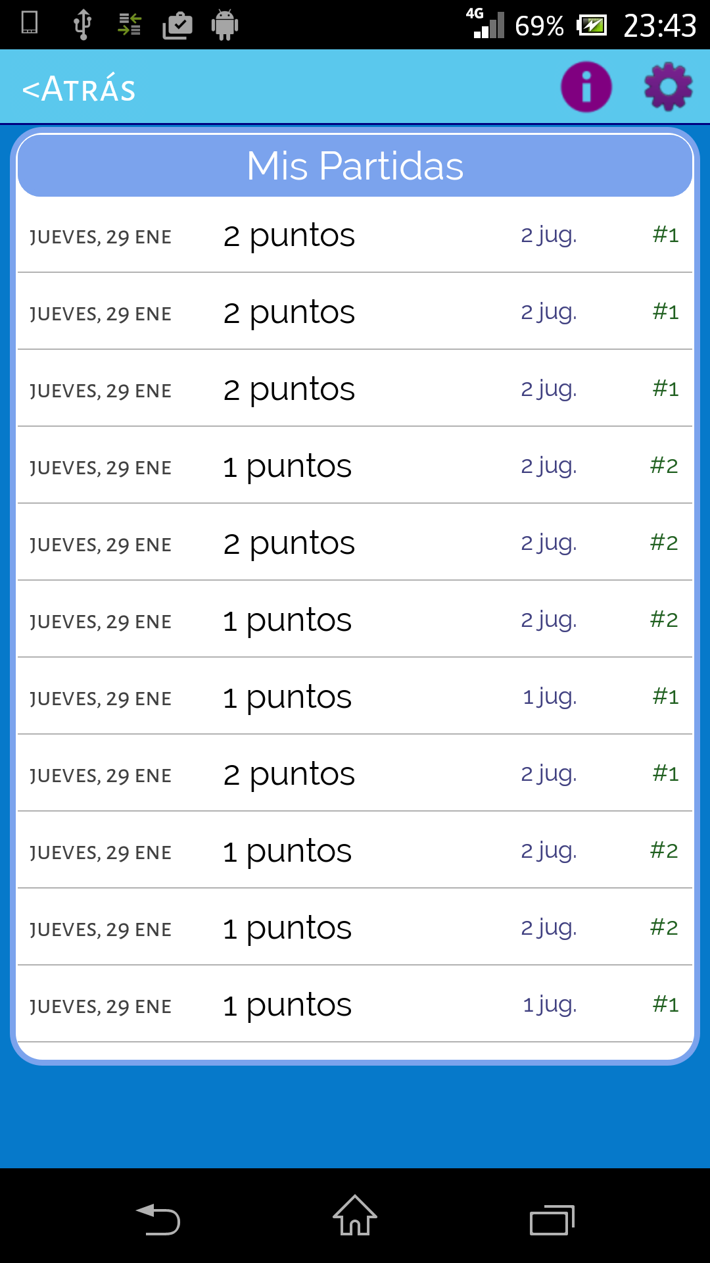710x1263 pixels.
Task: Tap the data transfer arrows status icon
Action: click(130, 25)
